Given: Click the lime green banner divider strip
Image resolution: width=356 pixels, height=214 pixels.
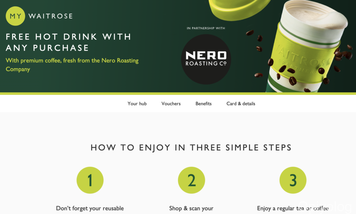Looking at the screenshot, I should pyautogui.click(x=178, y=94).
